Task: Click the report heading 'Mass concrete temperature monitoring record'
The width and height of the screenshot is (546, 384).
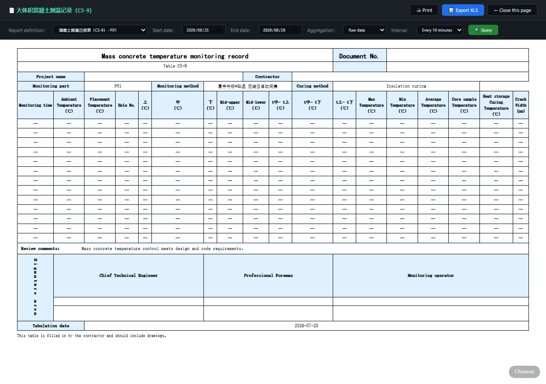Action: tap(175, 56)
